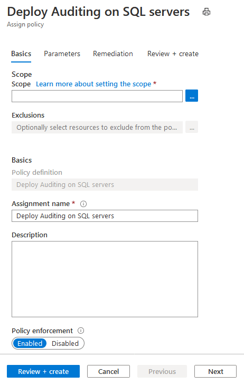Click the Exclusions ellipsis button
244x384 pixels.
[192, 127]
